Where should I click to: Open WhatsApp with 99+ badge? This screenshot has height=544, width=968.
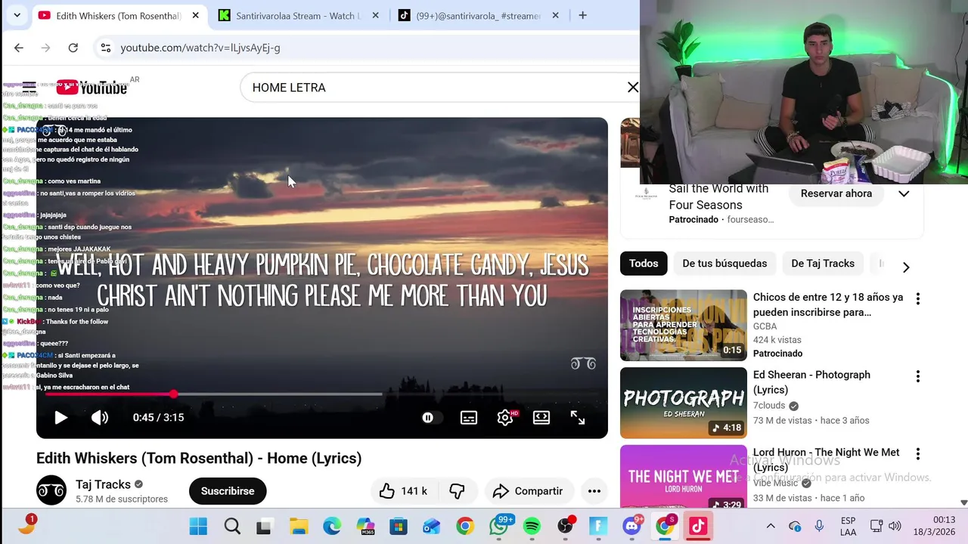pyautogui.click(x=499, y=526)
